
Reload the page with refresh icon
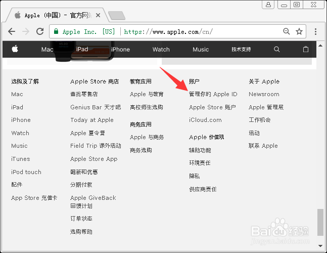click(40, 31)
